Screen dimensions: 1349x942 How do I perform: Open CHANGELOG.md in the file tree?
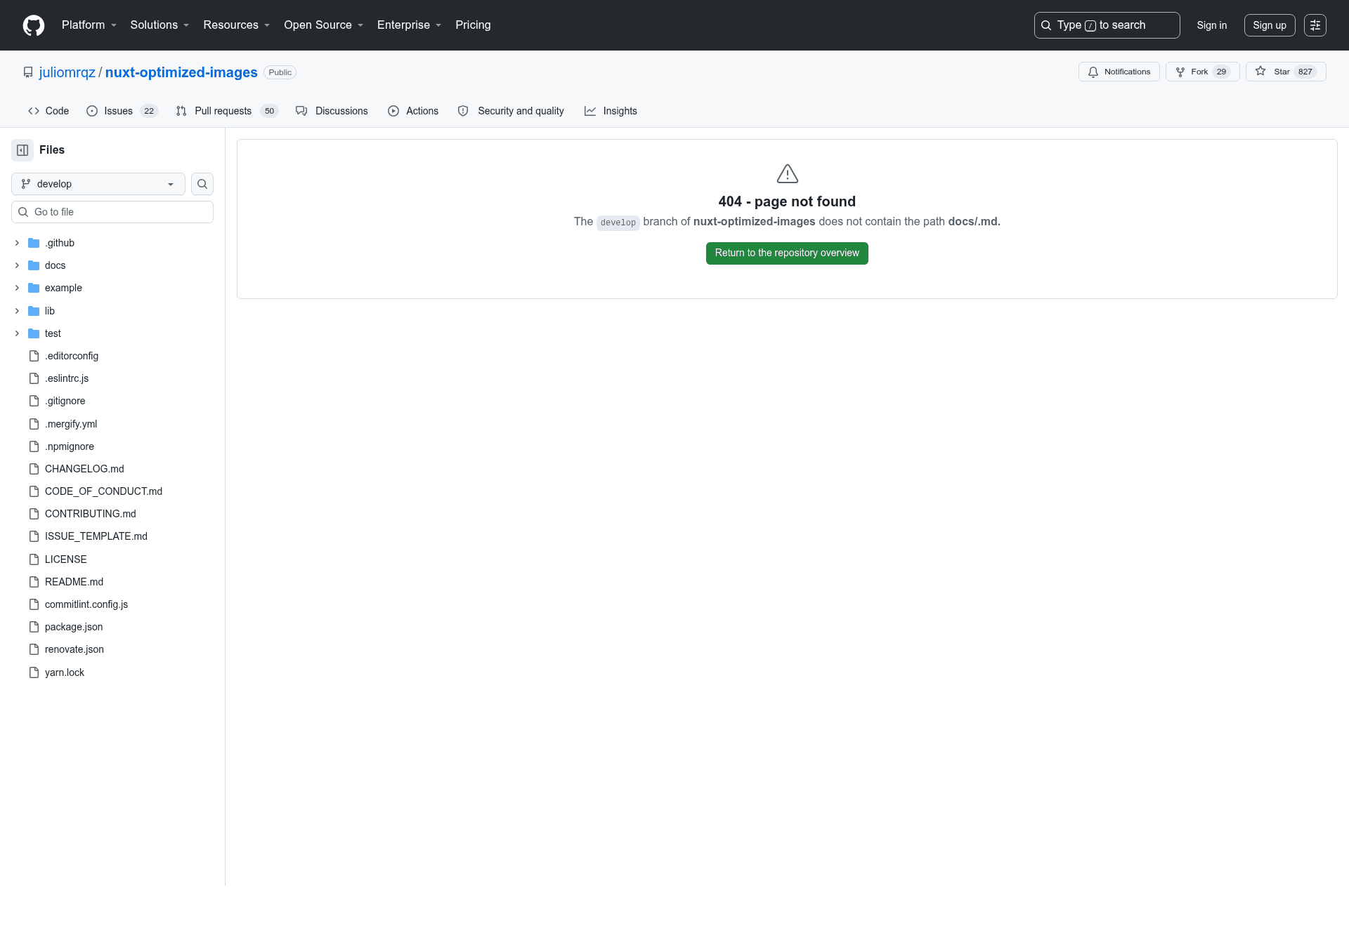(112, 469)
